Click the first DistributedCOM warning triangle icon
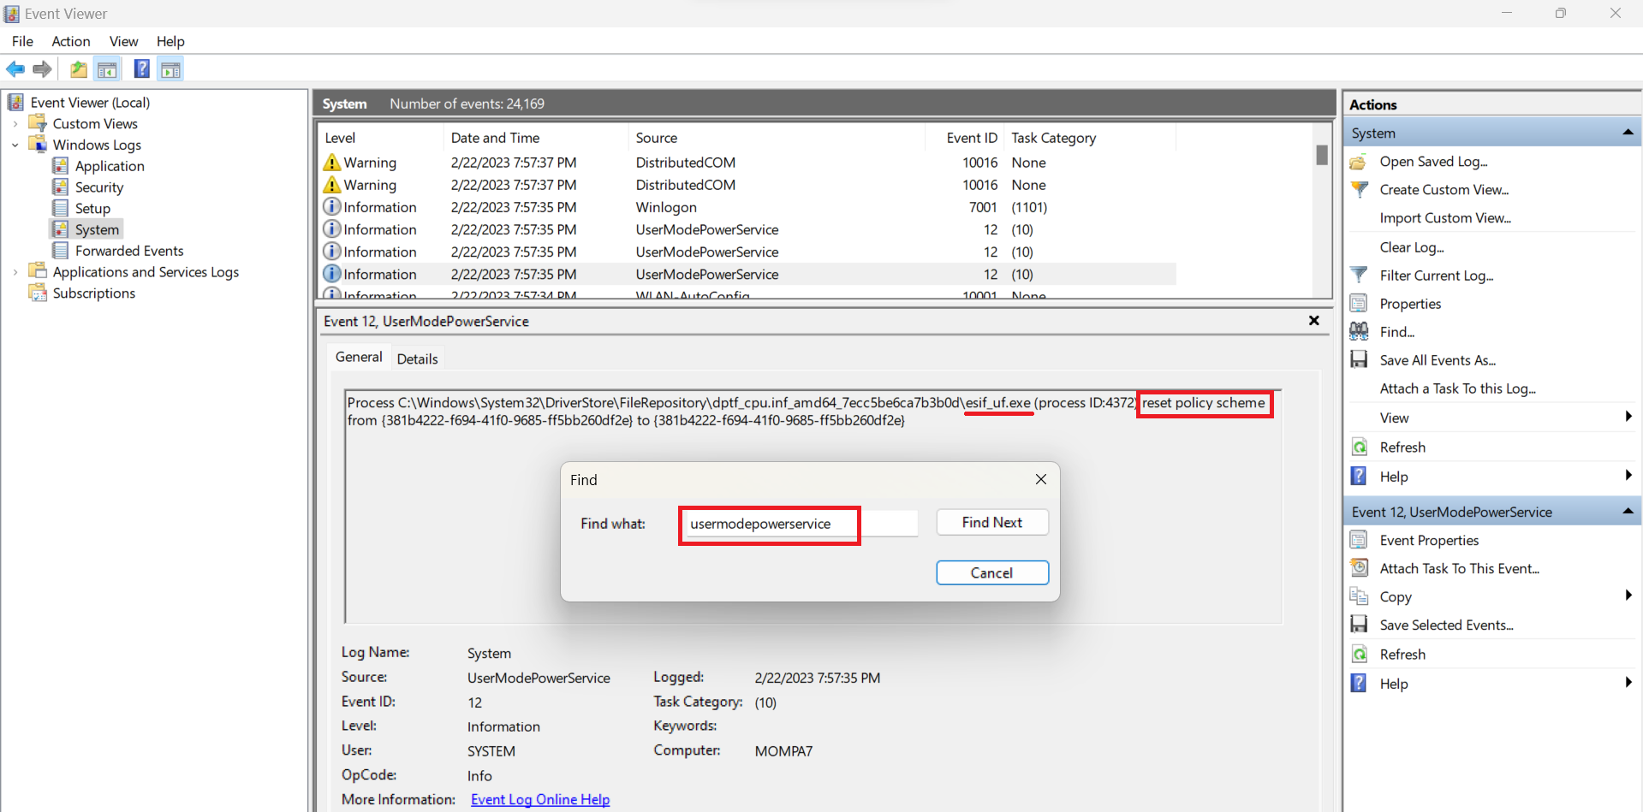This screenshot has width=1643, height=812. (x=332, y=162)
